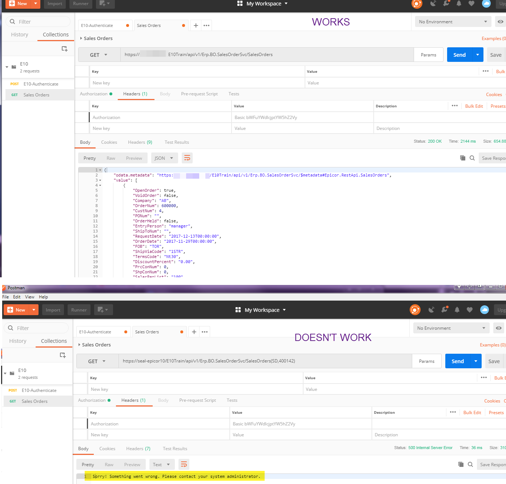The height and width of the screenshot is (484, 506).
Task: Click the Filter search field in the top sidebar
Action: (x=38, y=22)
